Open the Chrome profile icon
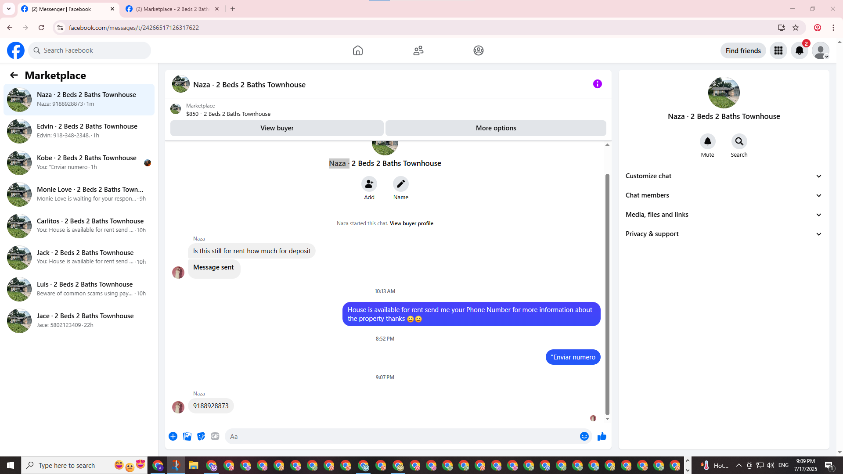 tap(818, 28)
